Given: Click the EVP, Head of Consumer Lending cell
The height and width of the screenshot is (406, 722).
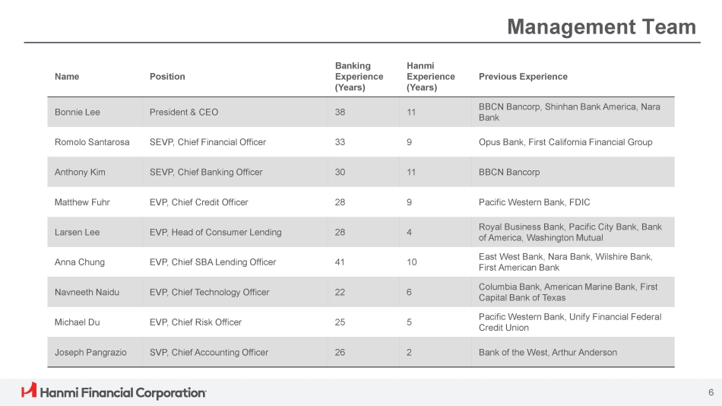Looking at the screenshot, I should pos(216,233).
